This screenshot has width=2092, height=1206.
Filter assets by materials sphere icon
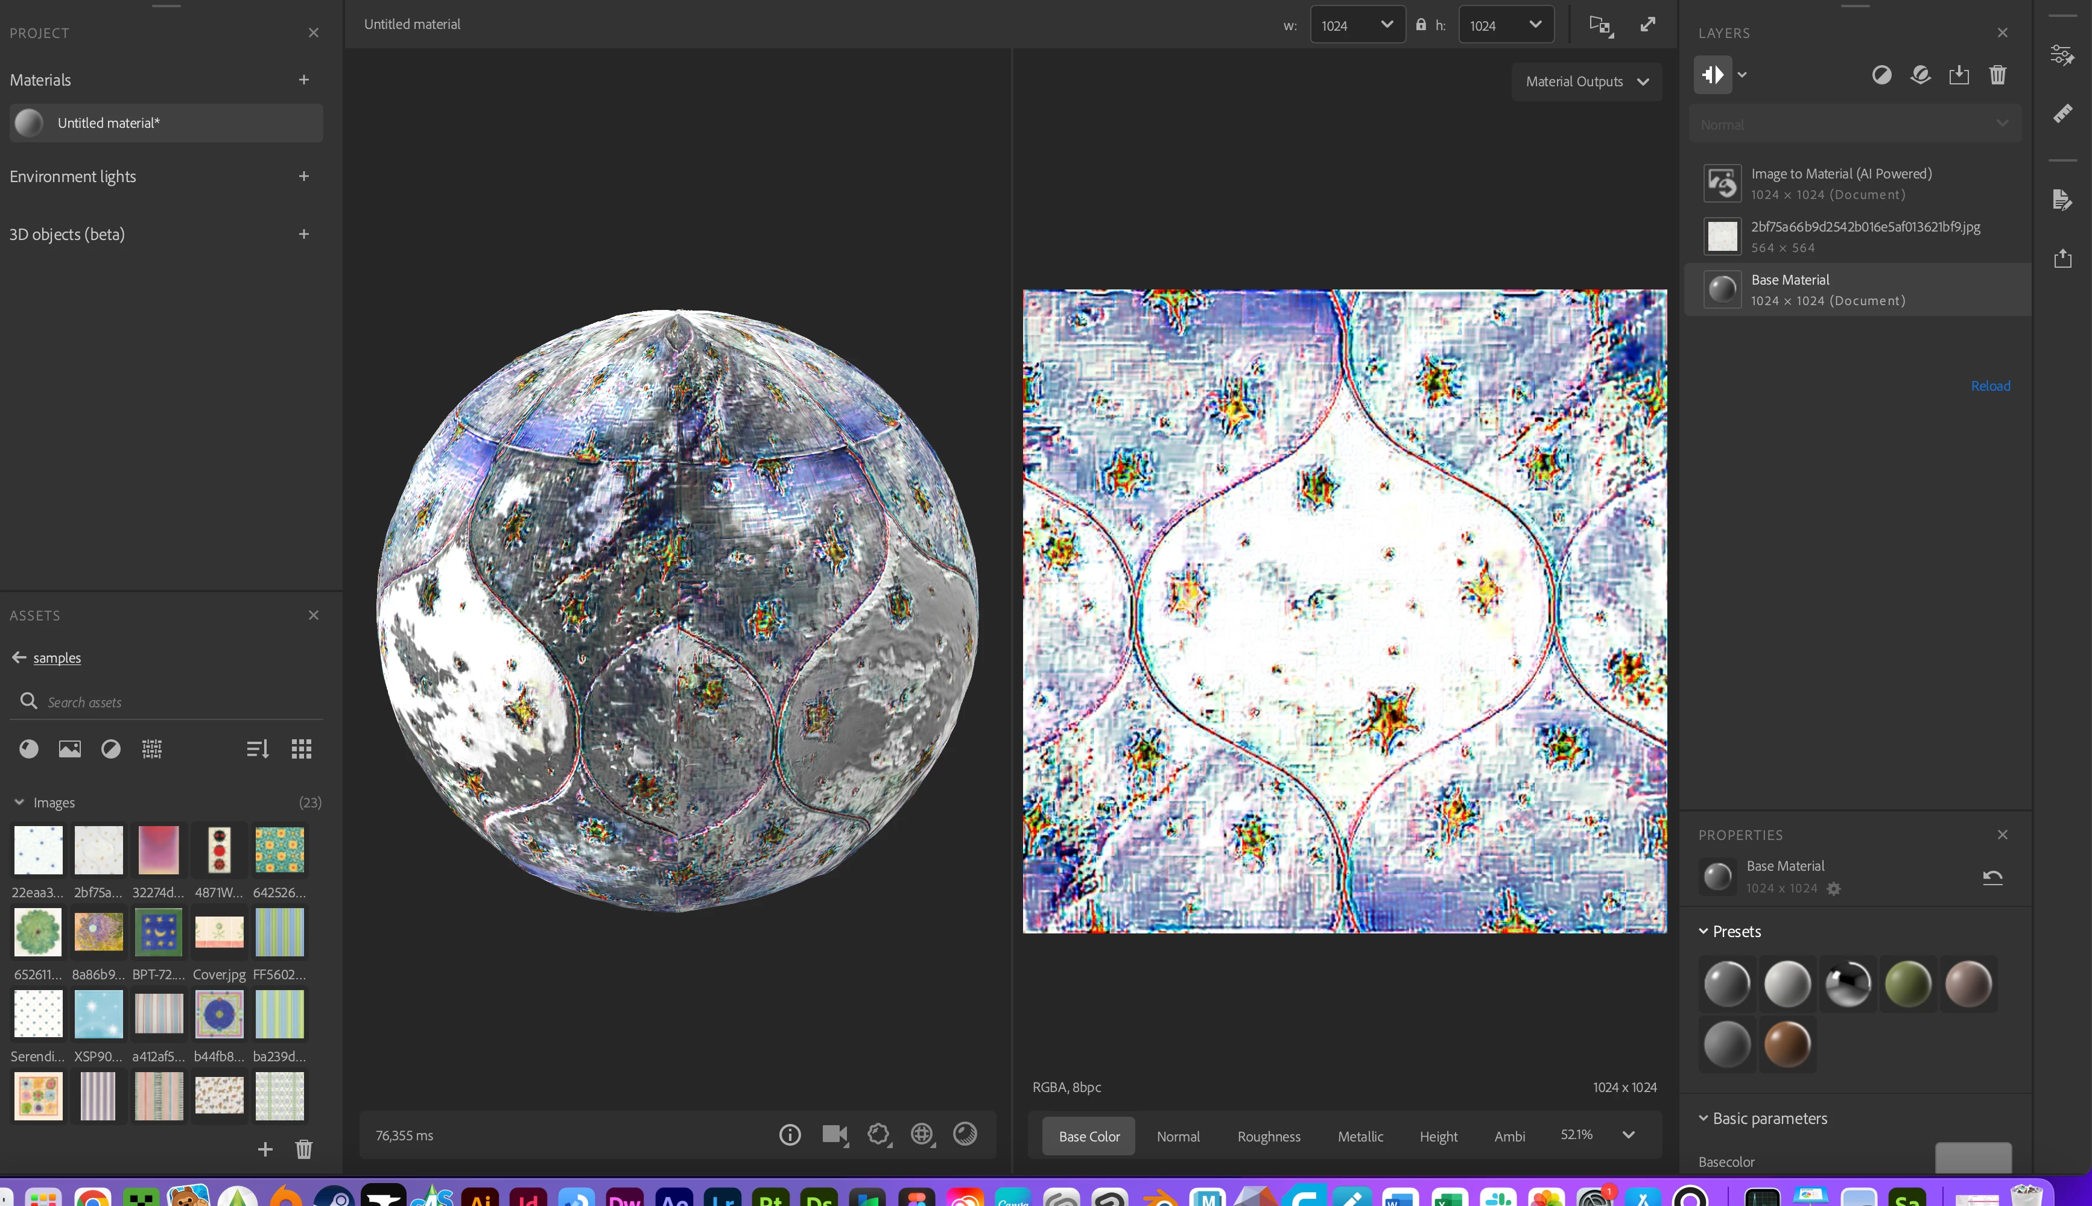click(x=29, y=749)
